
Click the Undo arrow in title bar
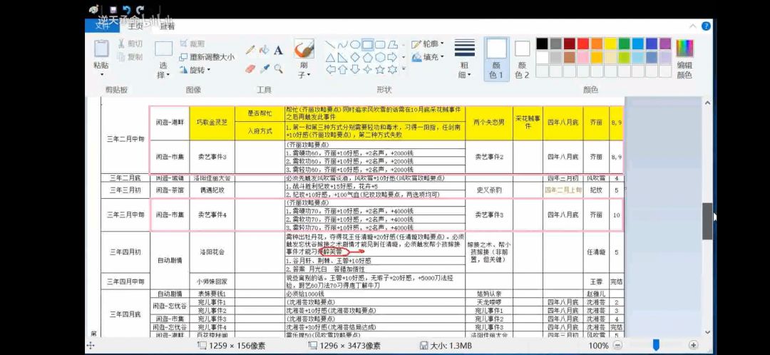(x=127, y=10)
